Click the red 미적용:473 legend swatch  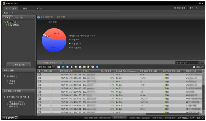click(x=70, y=48)
